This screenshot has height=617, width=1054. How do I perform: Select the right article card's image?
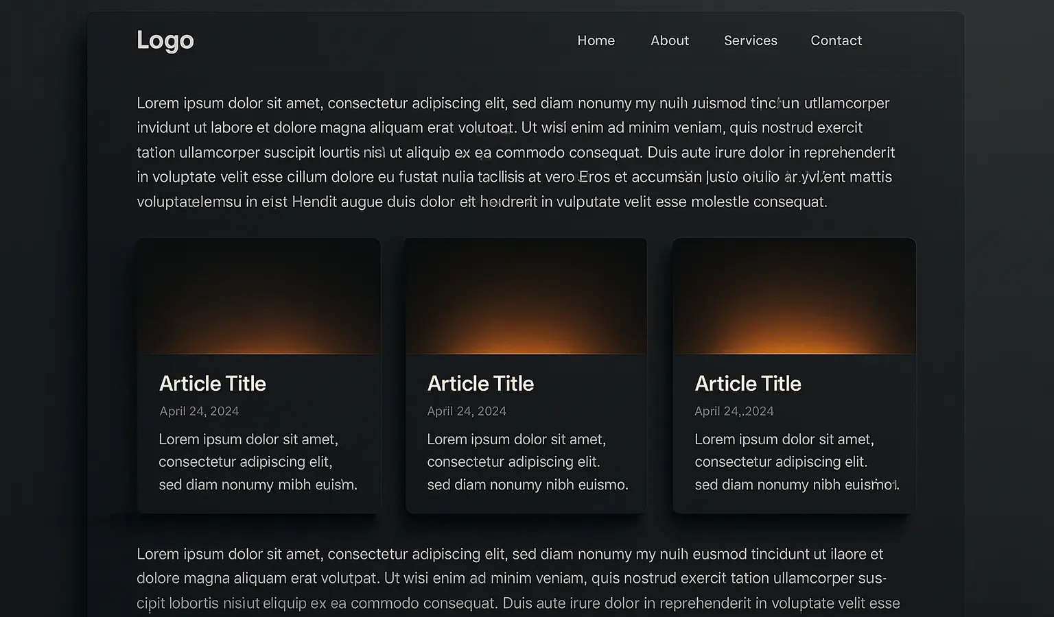794,296
